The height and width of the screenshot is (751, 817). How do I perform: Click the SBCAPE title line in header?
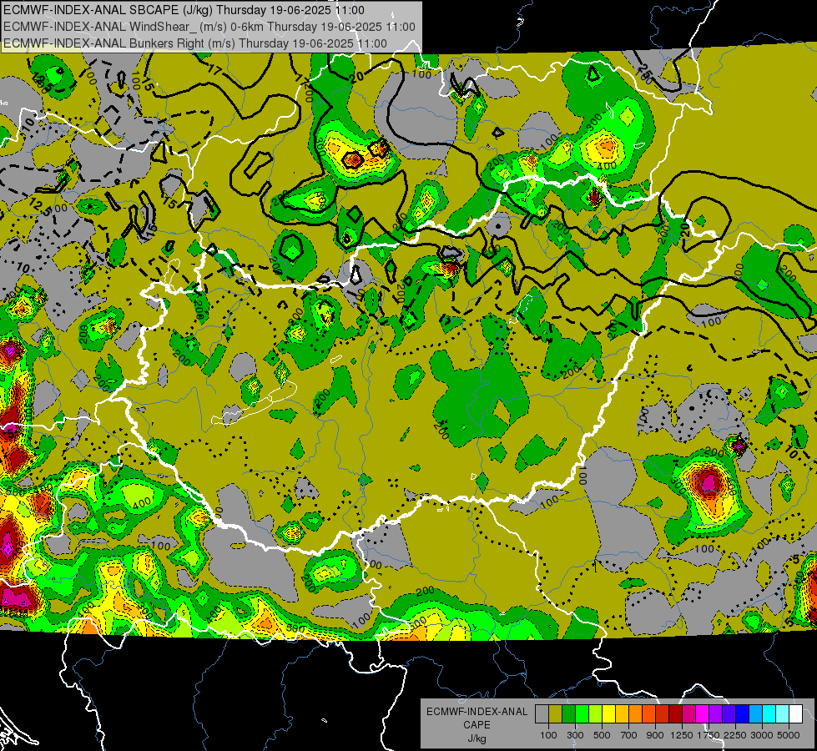coord(184,10)
